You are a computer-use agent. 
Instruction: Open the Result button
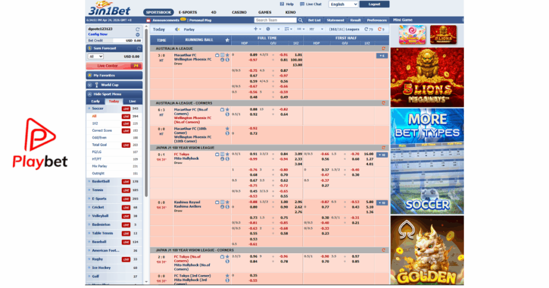pyautogui.click(x=355, y=20)
